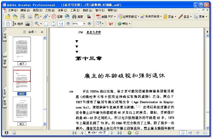Image resolution: width=213 pixels, height=139 pixels.
Task: Click the Yahoo Y! toolbar icon
Action: tap(110, 24)
